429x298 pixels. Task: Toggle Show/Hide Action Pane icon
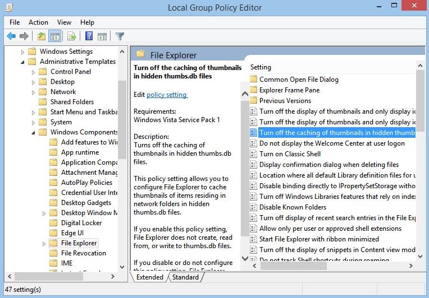[x=102, y=36]
